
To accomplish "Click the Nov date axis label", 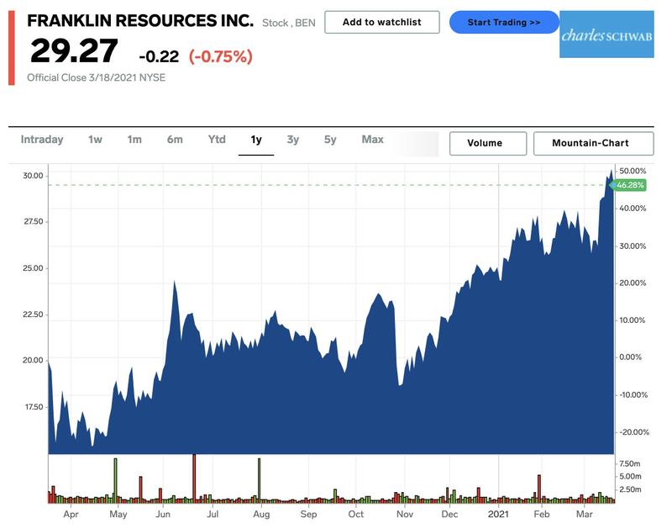I will click(405, 515).
